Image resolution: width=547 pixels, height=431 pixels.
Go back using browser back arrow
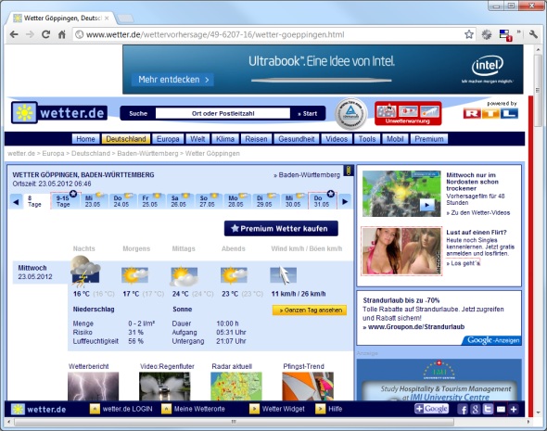(14, 34)
